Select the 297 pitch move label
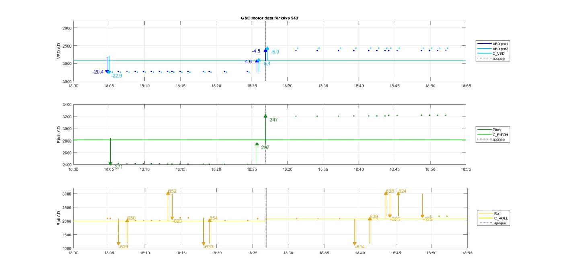This screenshot has width=563, height=279. [265, 148]
